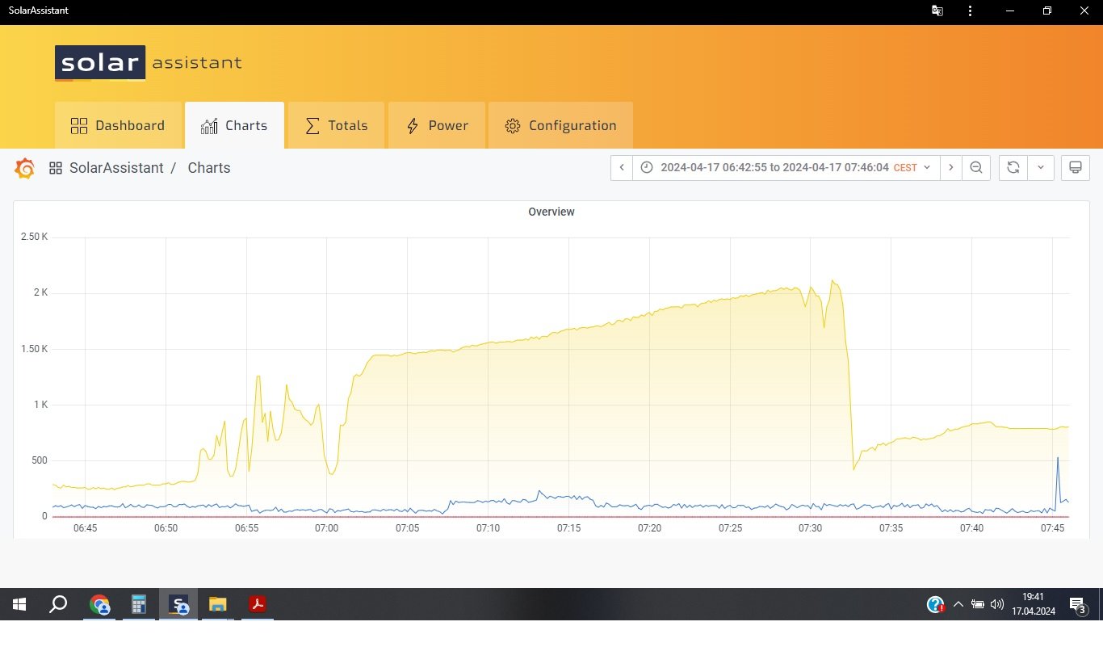Click the solar assistant logo

148,63
